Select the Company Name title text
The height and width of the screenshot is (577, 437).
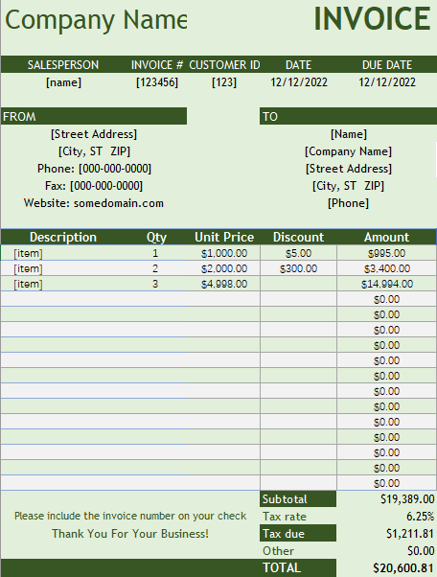96,21
